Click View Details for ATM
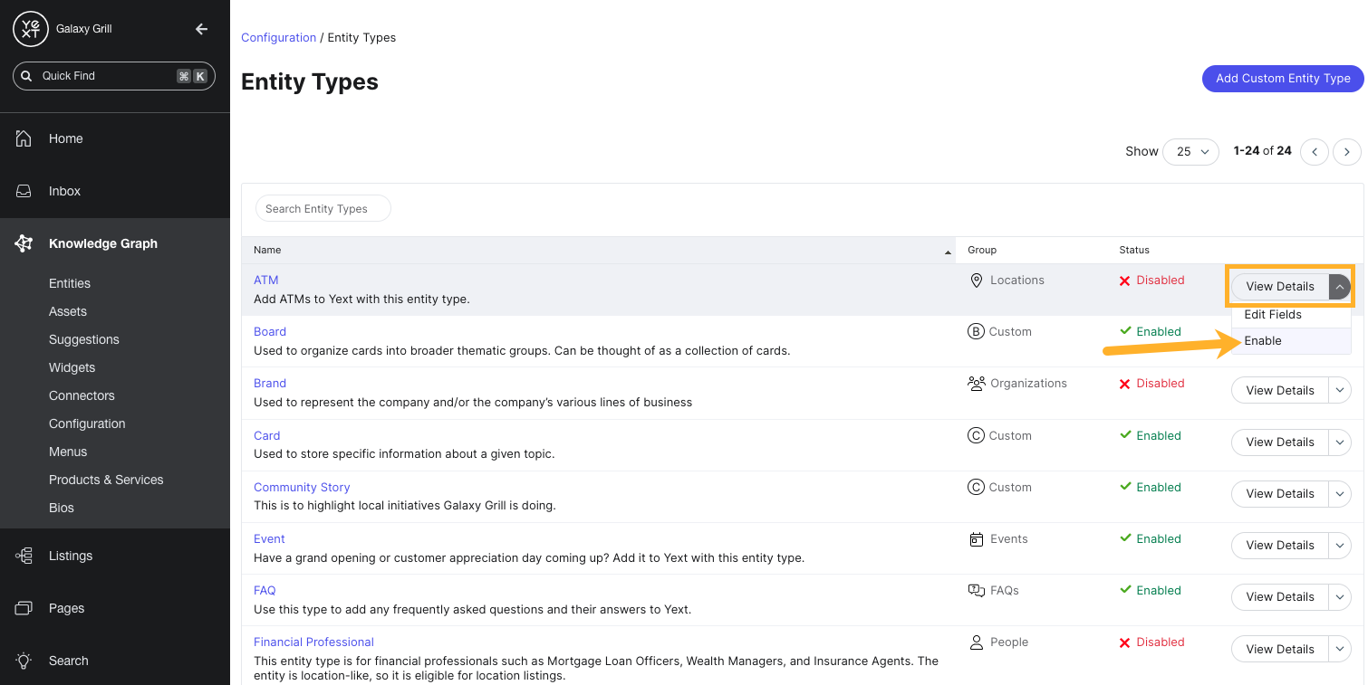 [x=1280, y=287]
